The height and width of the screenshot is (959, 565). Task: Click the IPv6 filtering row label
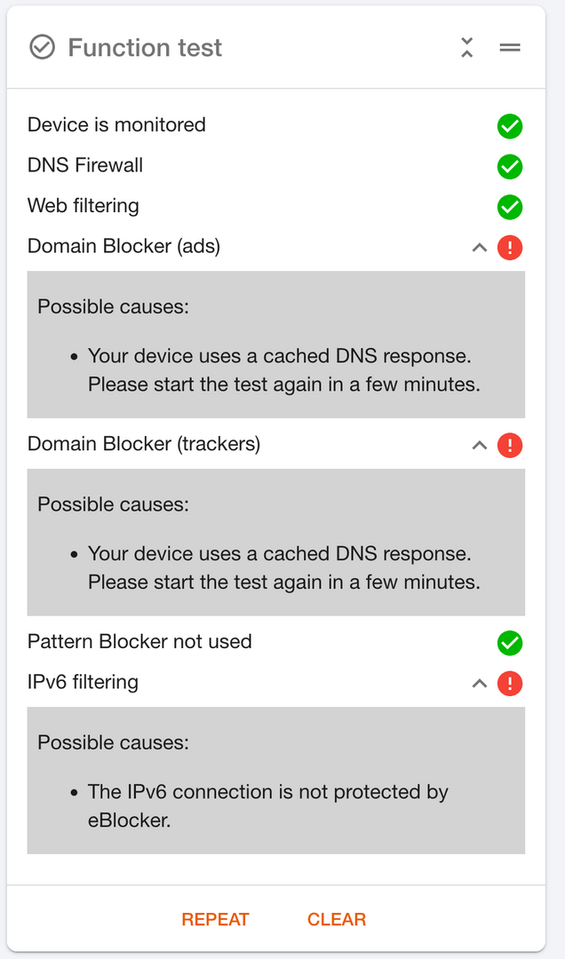[x=83, y=682]
